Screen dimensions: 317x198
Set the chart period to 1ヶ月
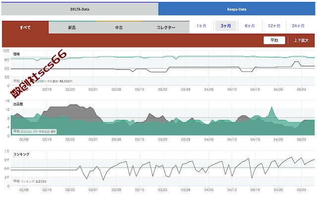point(202,26)
